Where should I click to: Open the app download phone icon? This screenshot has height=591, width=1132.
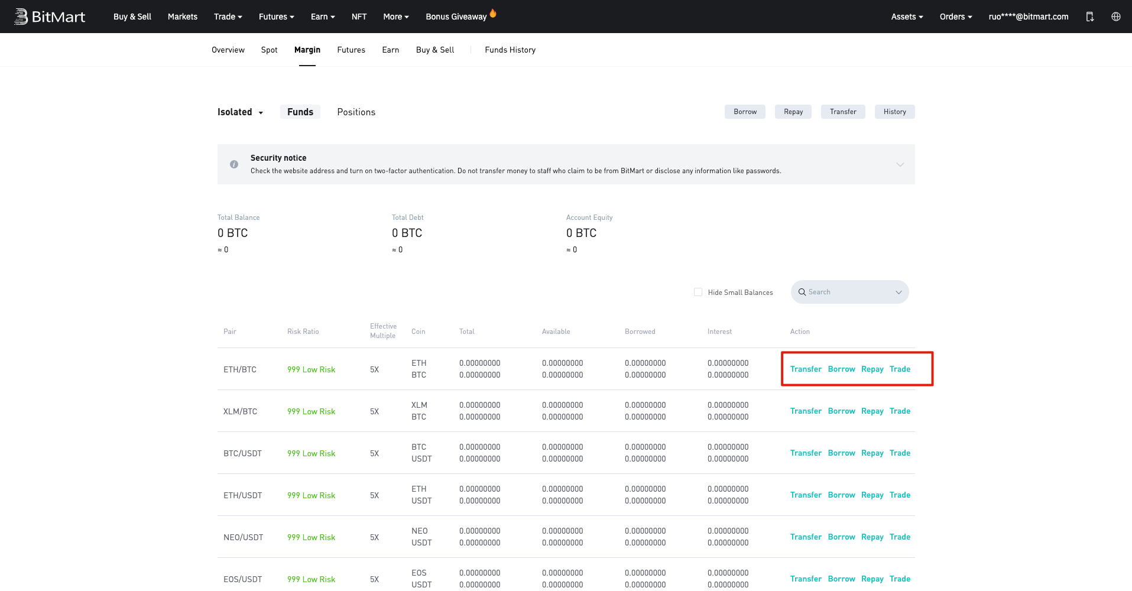(1090, 17)
